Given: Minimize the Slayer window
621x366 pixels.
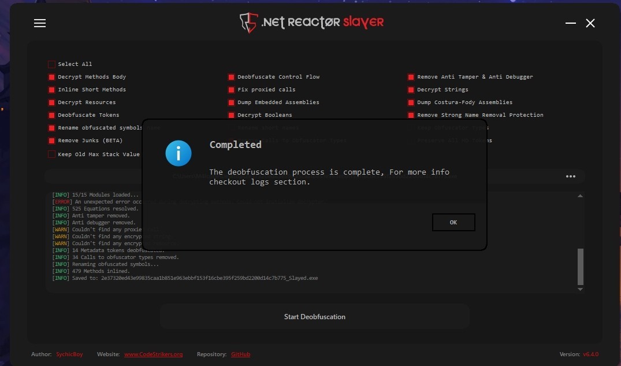Looking at the screenshot, I should tap(570, 23).
